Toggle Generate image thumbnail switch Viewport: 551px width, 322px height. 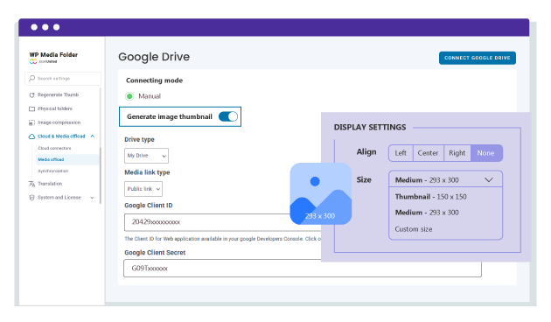(228, 116)
